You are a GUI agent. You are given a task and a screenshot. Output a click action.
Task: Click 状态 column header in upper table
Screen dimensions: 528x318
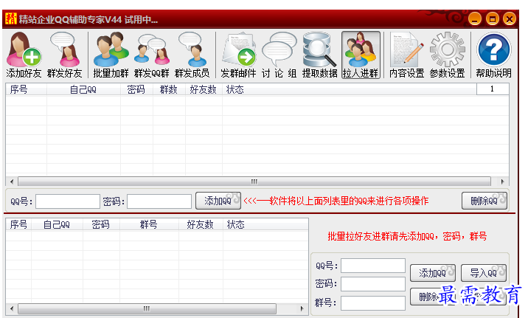(350, 89)
